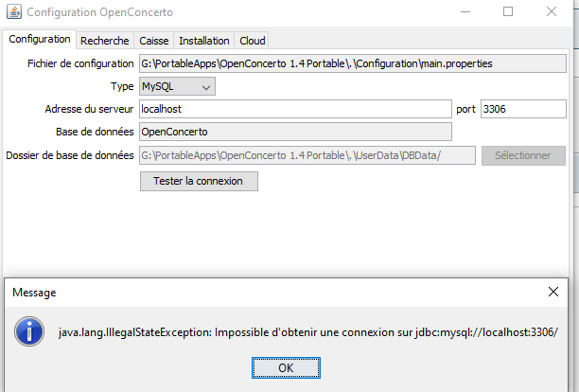Open the Type dropdown showing MySQL

[x=177, y=86]
